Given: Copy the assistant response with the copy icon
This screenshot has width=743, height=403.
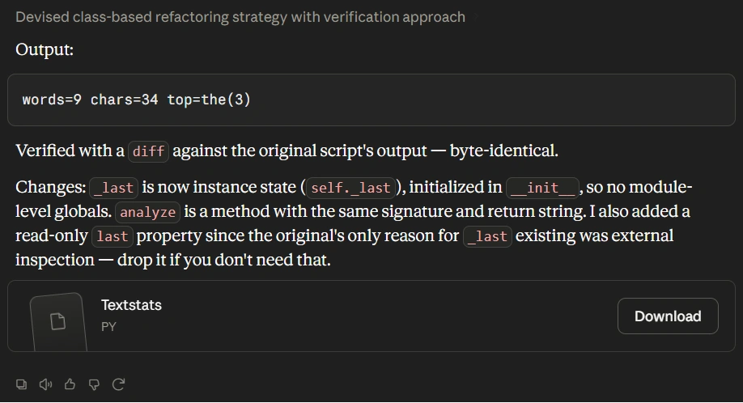Looking at the screenshot, I should (x=21, y=384).
